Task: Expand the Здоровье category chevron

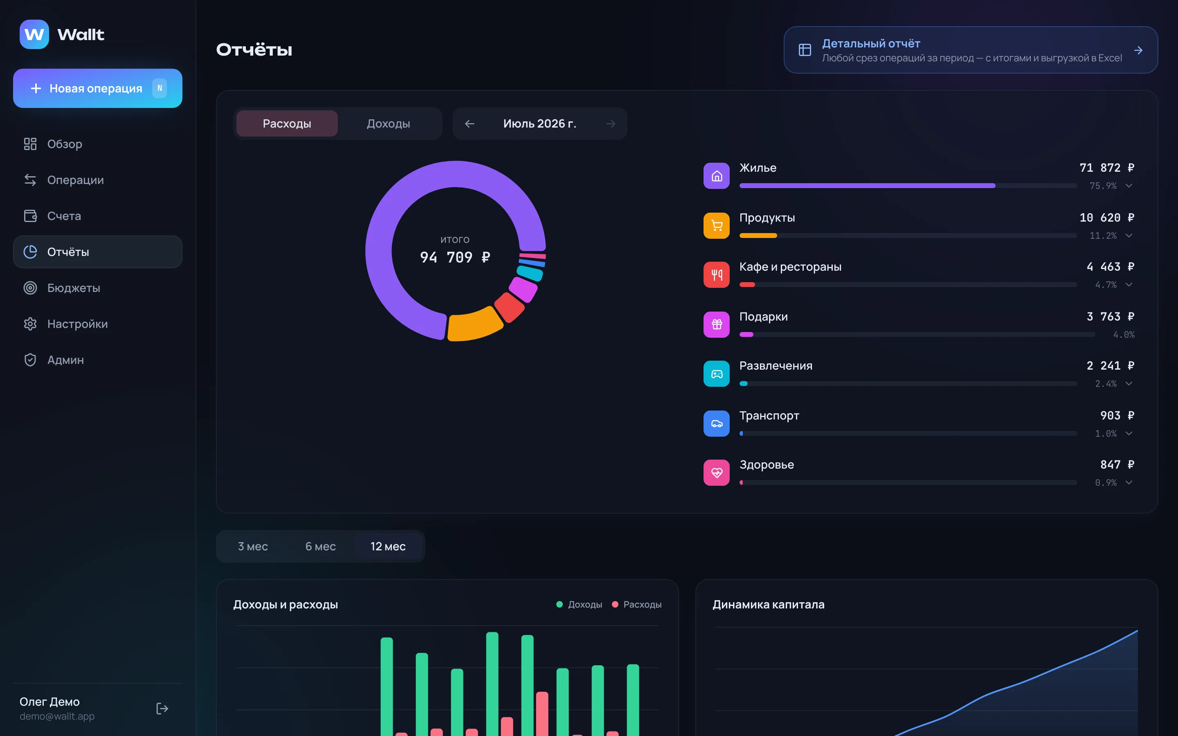Action: coord(1129,482)
